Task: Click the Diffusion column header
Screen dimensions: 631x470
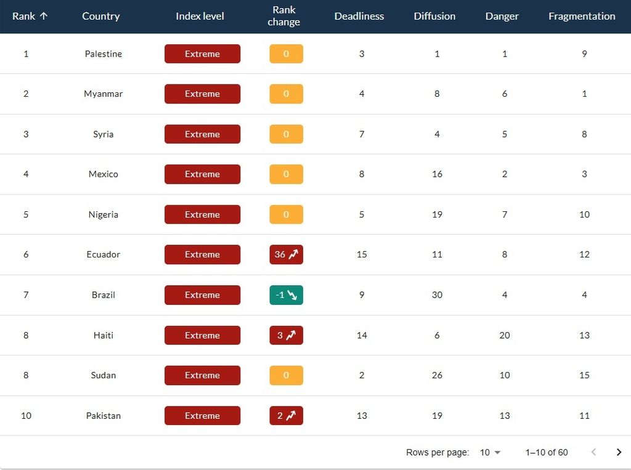Action: [x=434, y=16]
